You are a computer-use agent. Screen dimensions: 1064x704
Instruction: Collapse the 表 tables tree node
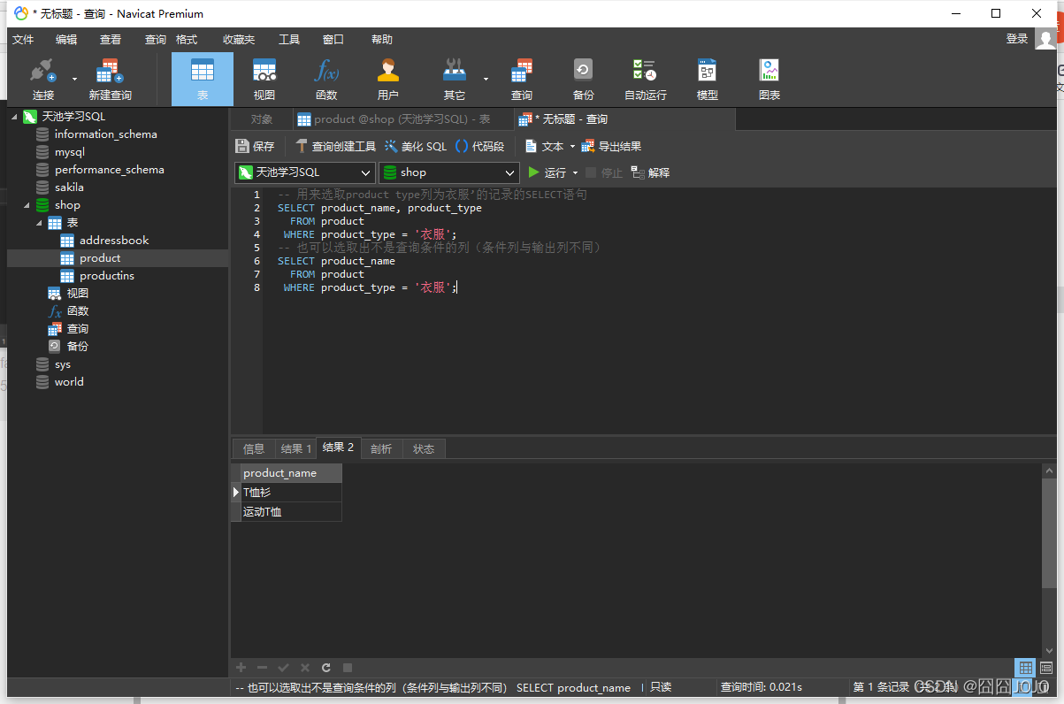coord(39,223)
